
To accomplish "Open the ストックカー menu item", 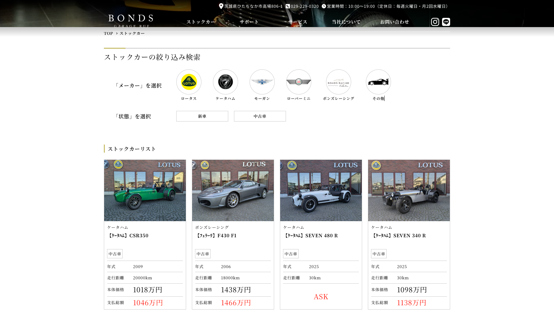I will click(x=201, y=22).
